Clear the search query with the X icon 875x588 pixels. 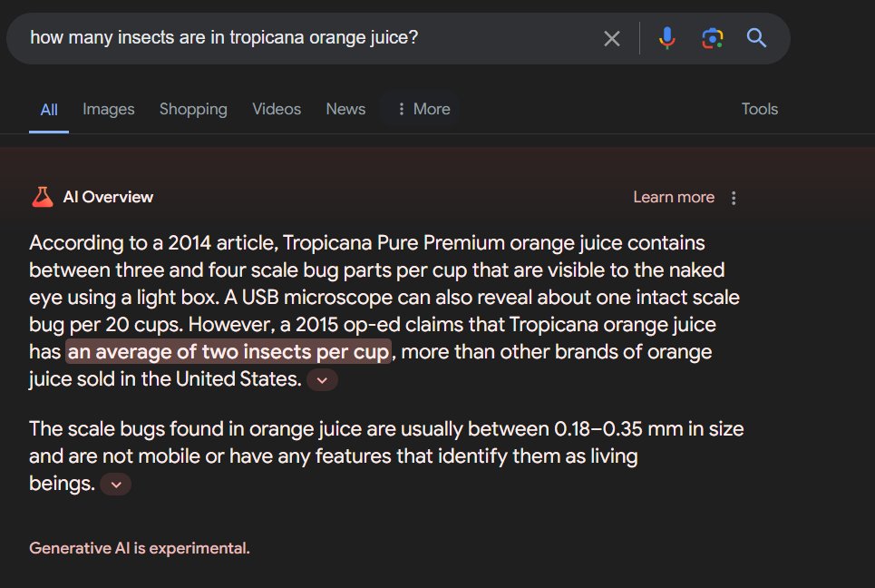pos(612,38)
